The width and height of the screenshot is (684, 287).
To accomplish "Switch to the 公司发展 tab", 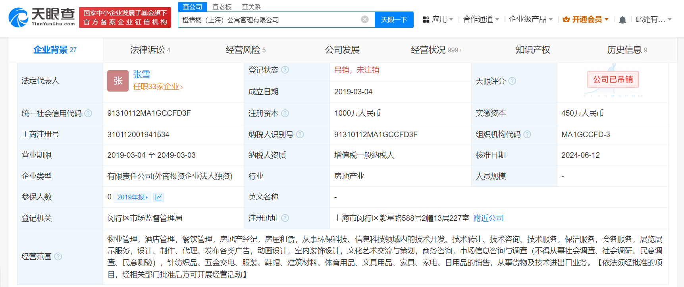I will click(x=342, y=50).
